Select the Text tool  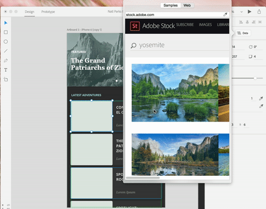(6, 70)
